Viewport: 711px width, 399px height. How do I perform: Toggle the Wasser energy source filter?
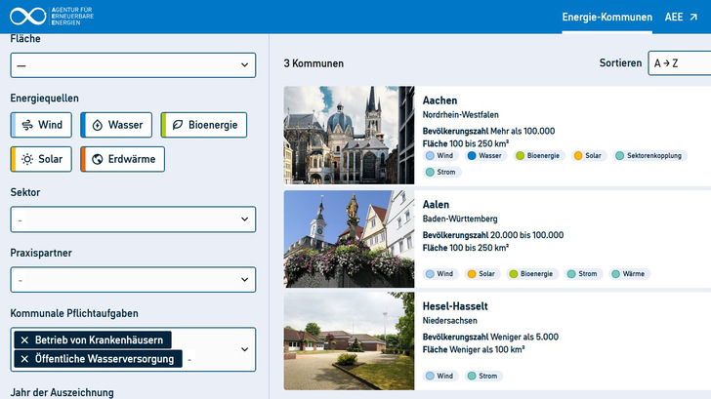tap(115, 125)
